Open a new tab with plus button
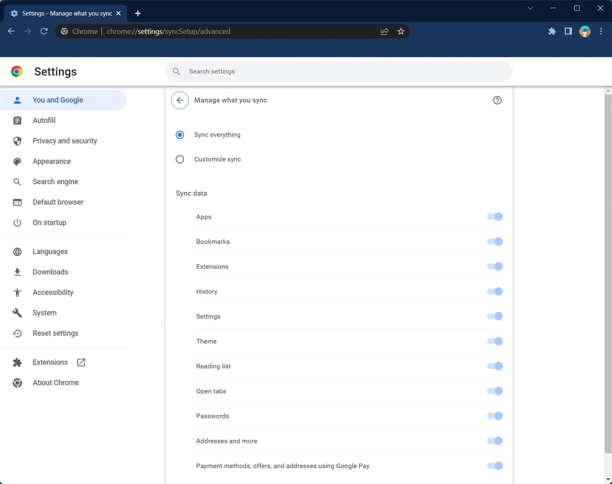Viewport: 612px width, 484px height. tap(138, 13)
